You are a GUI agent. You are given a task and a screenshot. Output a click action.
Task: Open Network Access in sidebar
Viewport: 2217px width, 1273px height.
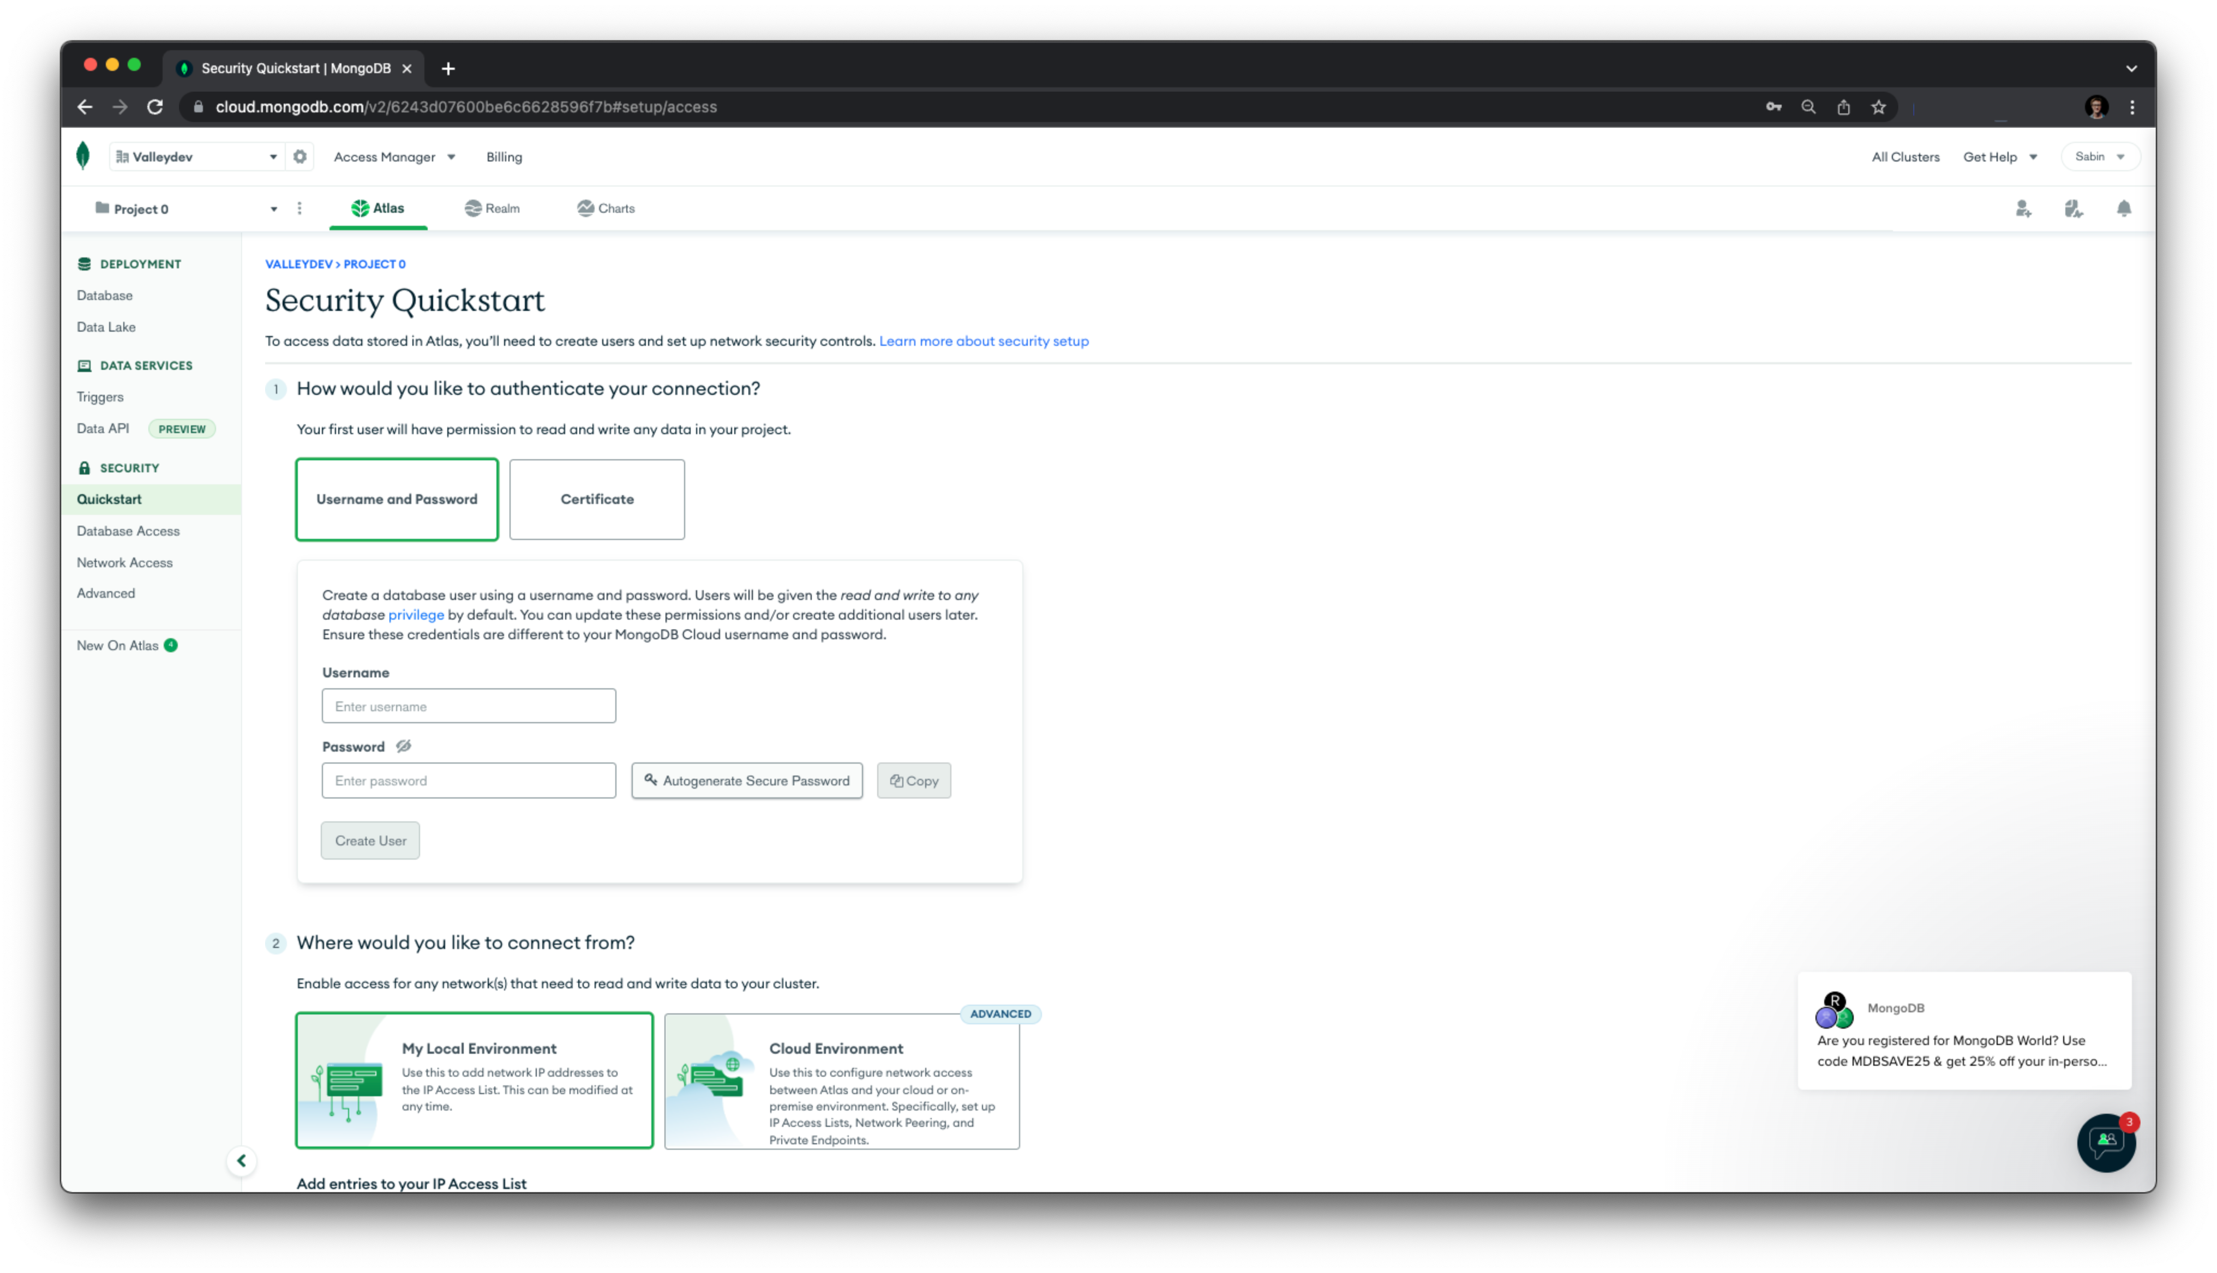[x=124, y=562]
